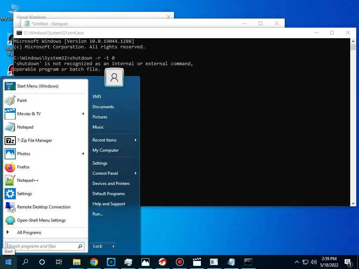Click the Firefox icon in start menu
The width and height of the screenshot is (359, 269).
(x=10, y=167)
